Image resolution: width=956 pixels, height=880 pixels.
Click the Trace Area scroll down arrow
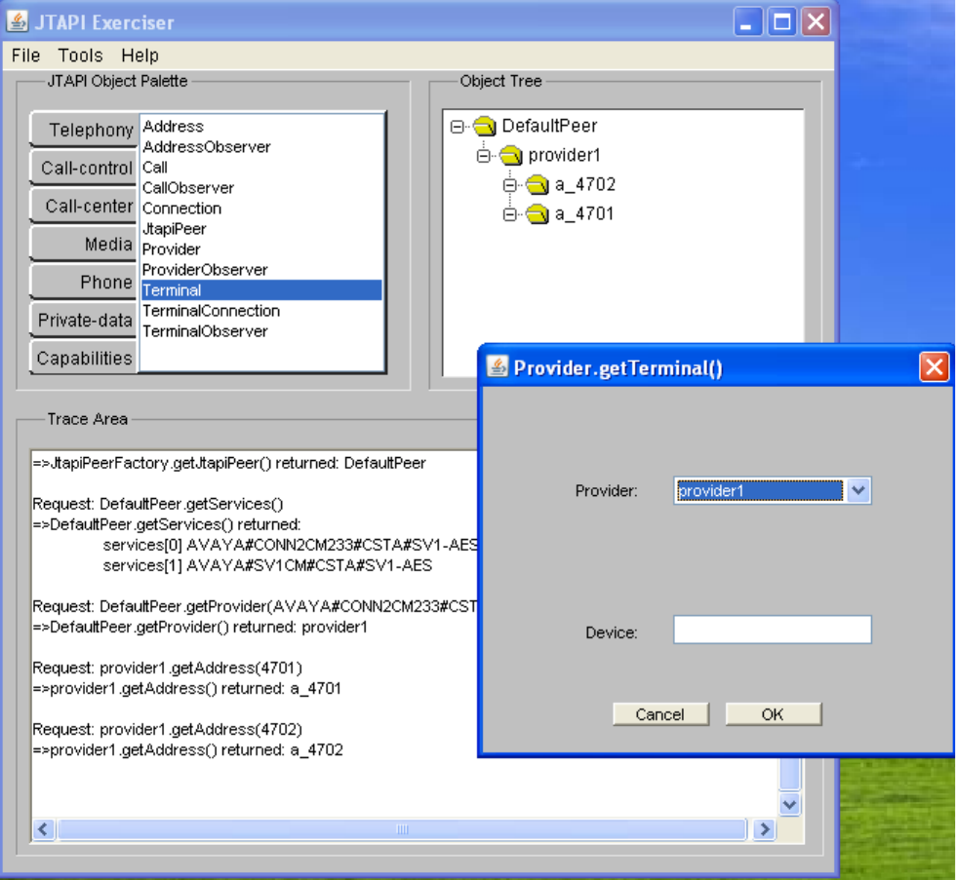[x=789, y=805]
